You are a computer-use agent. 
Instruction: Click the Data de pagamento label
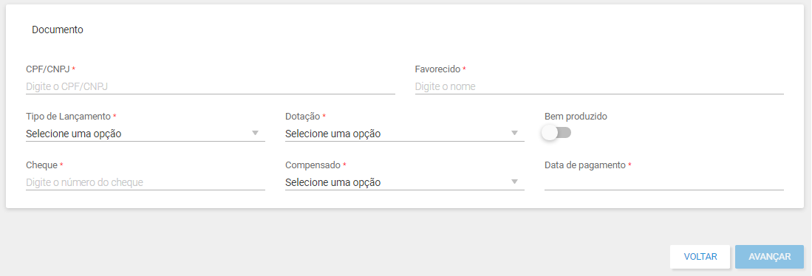point(585,165)
